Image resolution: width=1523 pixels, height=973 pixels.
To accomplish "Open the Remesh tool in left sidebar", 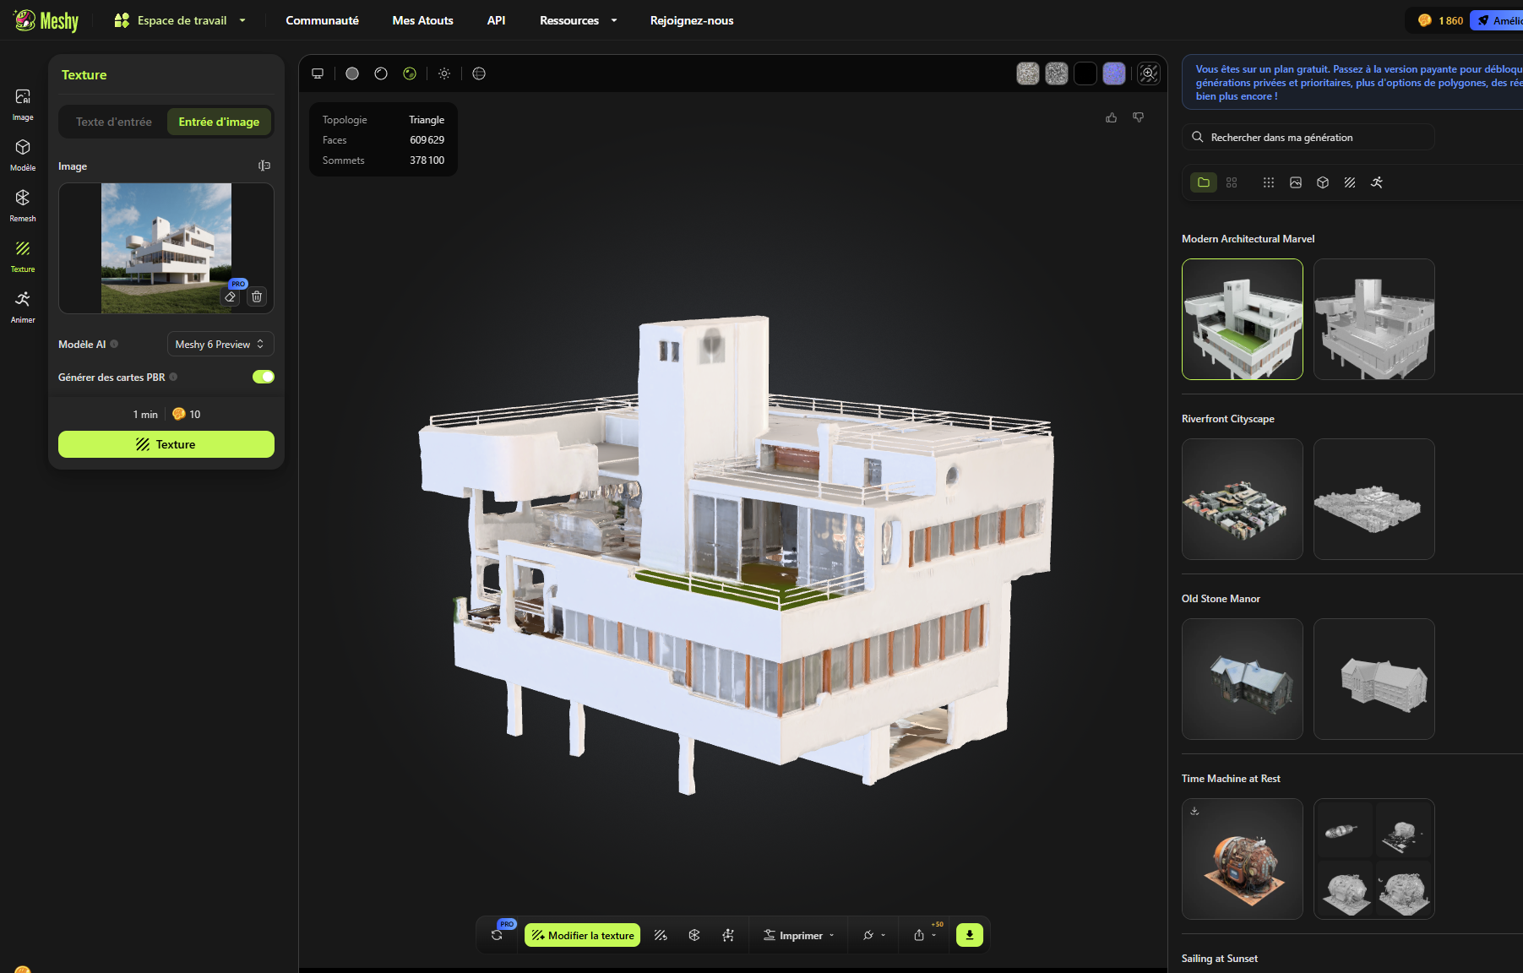I will pyautogui.click(x=23, y=204).
